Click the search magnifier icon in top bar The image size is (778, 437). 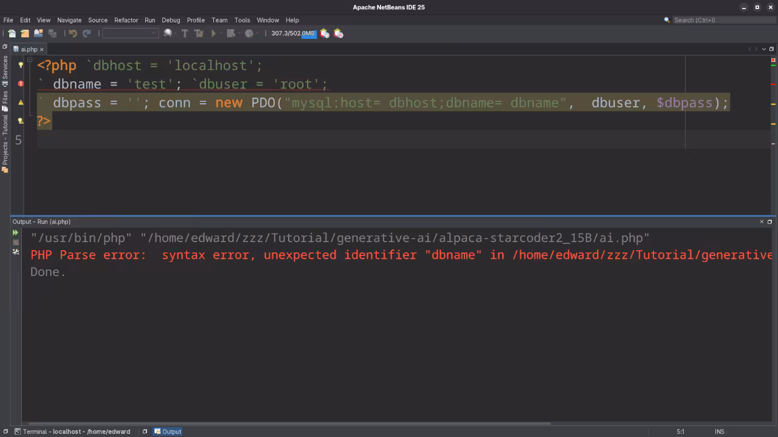667,20
